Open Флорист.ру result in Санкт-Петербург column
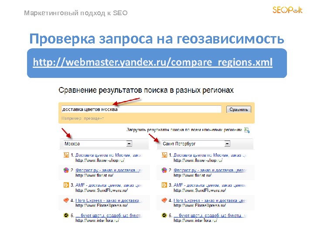Viewport: 314px width, 235px height. pyautogui.click(x=210, y=170)
